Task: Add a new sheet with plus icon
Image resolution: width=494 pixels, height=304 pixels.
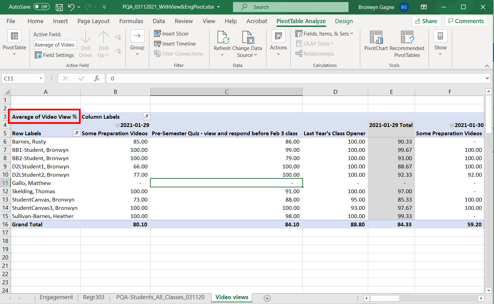Action: 267,298
